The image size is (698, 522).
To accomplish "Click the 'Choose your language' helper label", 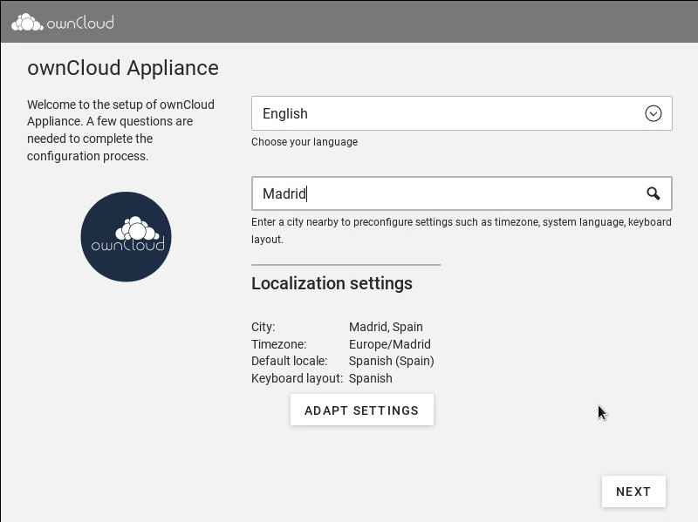I will [x=305, y=142].
